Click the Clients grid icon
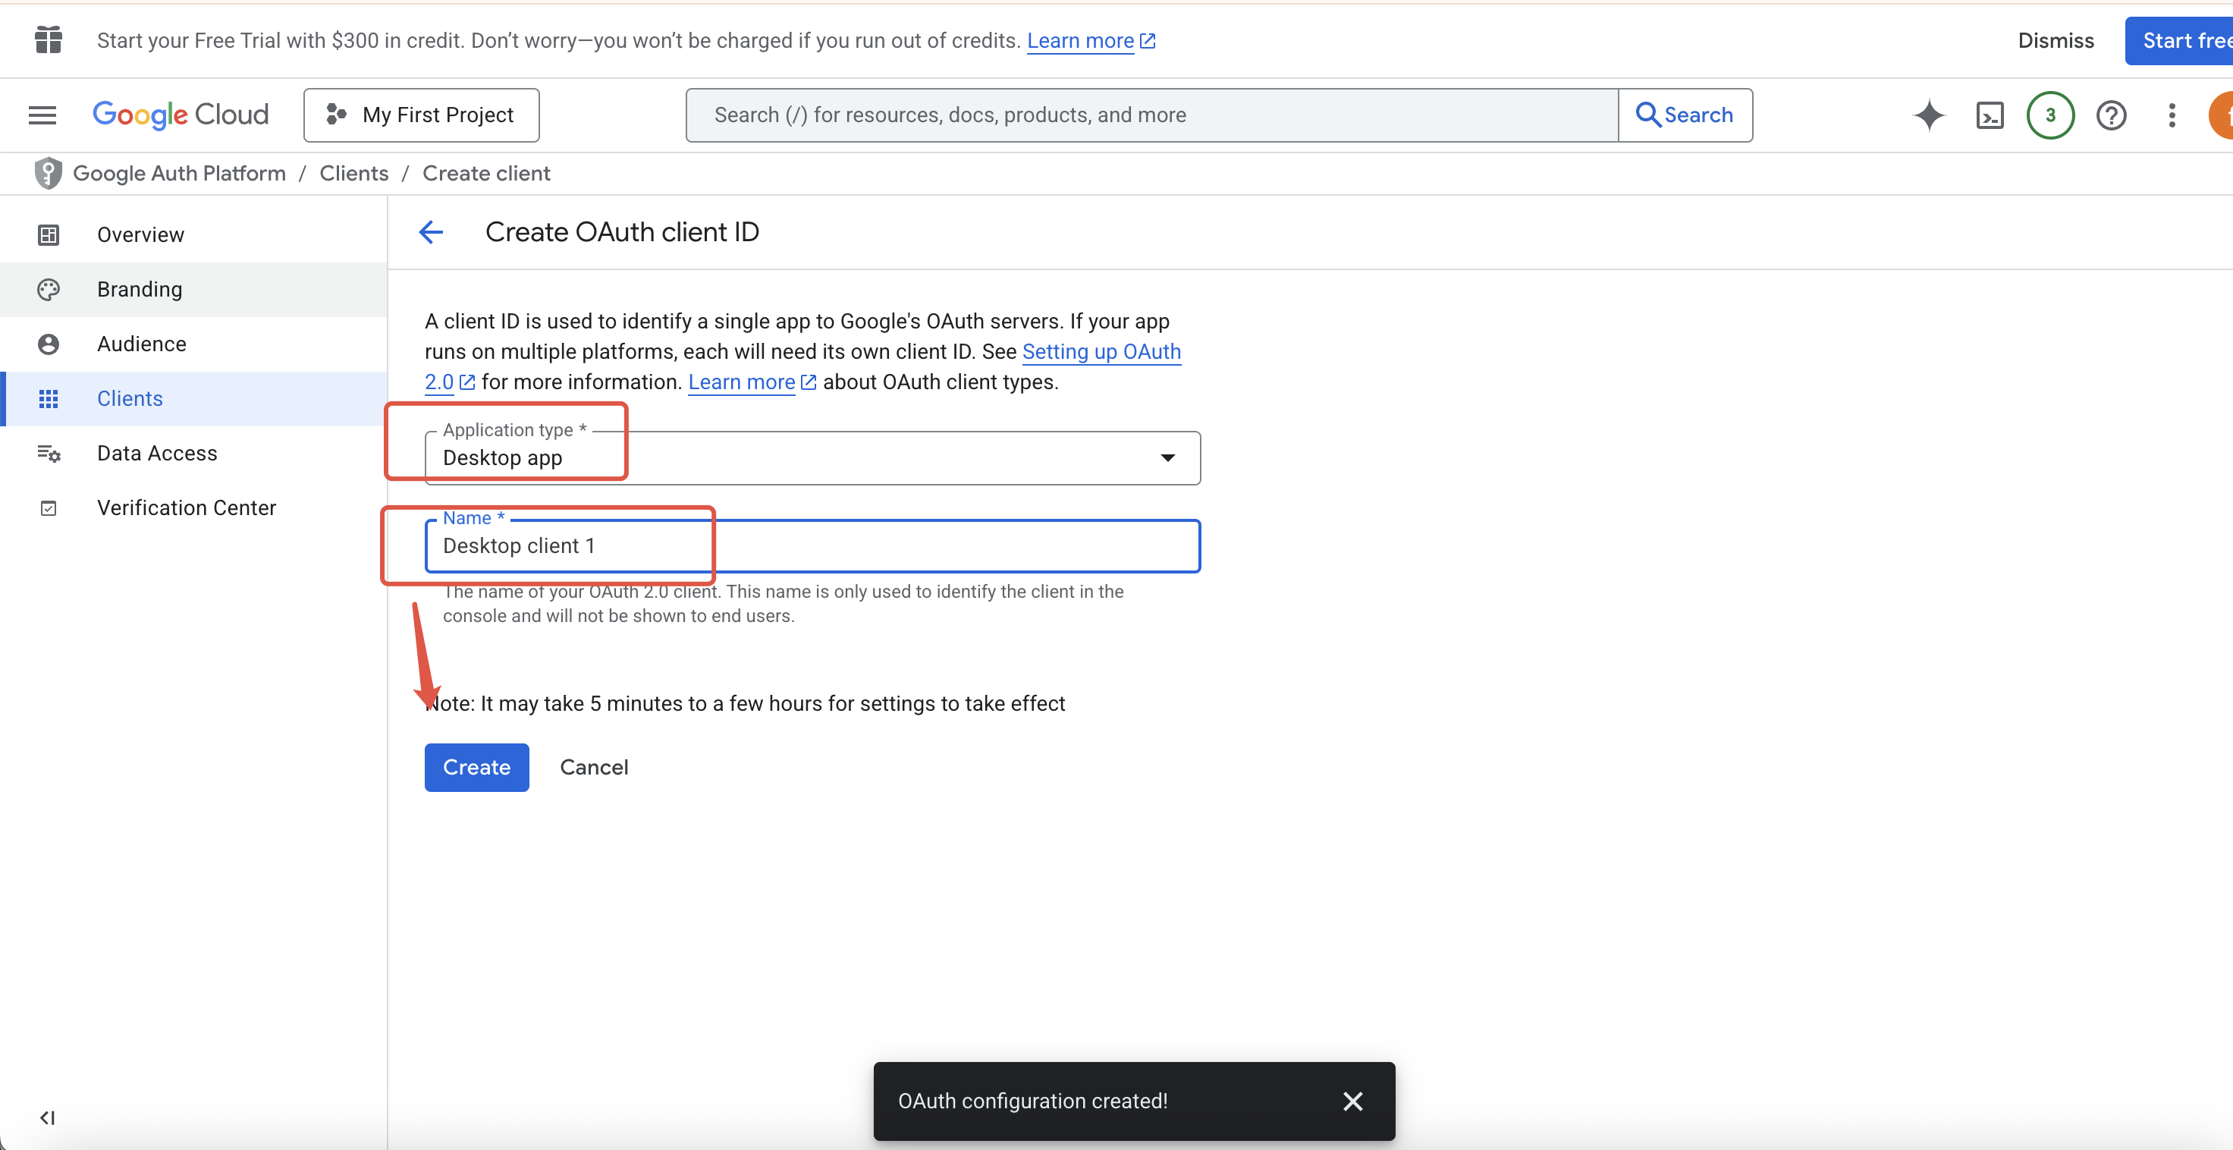 click(49, 398)
